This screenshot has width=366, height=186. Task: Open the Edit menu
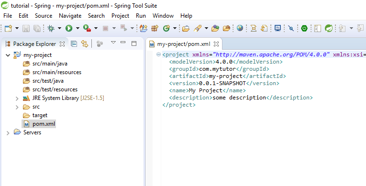(x=23, y=16)
